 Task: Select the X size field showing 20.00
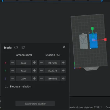pos(23,63)
